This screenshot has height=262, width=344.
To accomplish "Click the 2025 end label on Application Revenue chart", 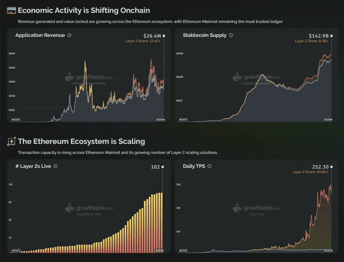I will tap(160, 119).
